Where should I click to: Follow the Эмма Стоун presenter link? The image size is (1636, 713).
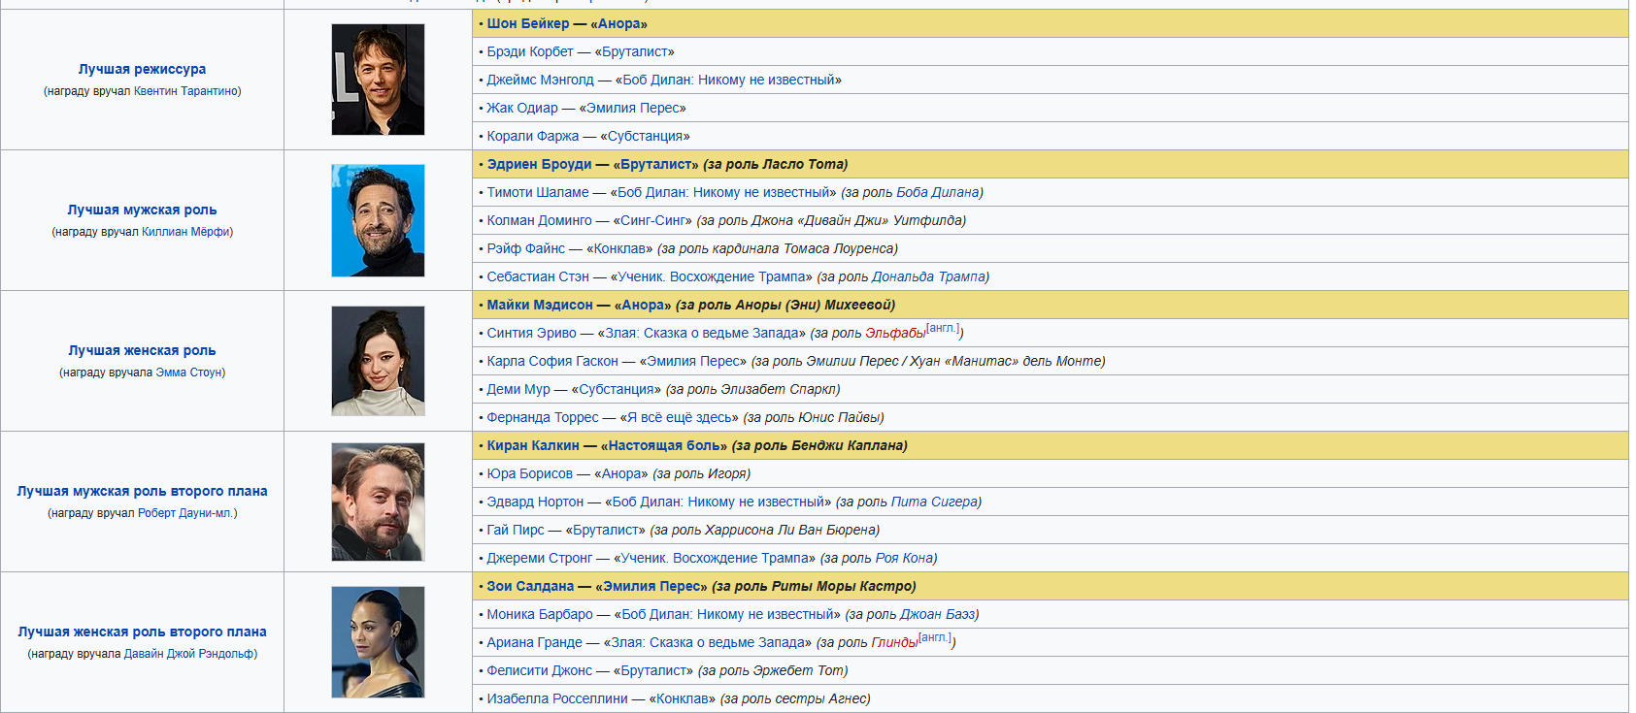pyautogui.click(x=188, y=373)
